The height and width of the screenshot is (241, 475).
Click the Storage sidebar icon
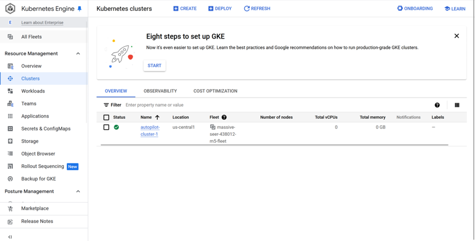coord(10,141)
